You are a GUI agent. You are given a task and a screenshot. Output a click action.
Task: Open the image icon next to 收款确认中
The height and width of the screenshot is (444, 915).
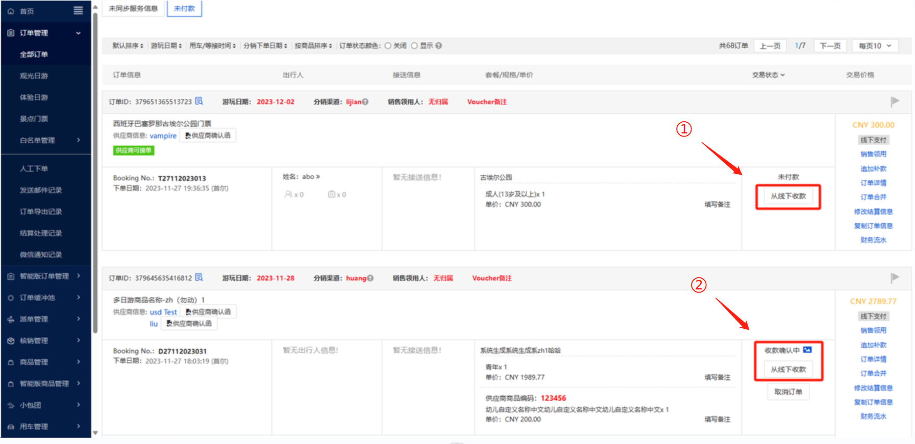(x=807, y=350)
